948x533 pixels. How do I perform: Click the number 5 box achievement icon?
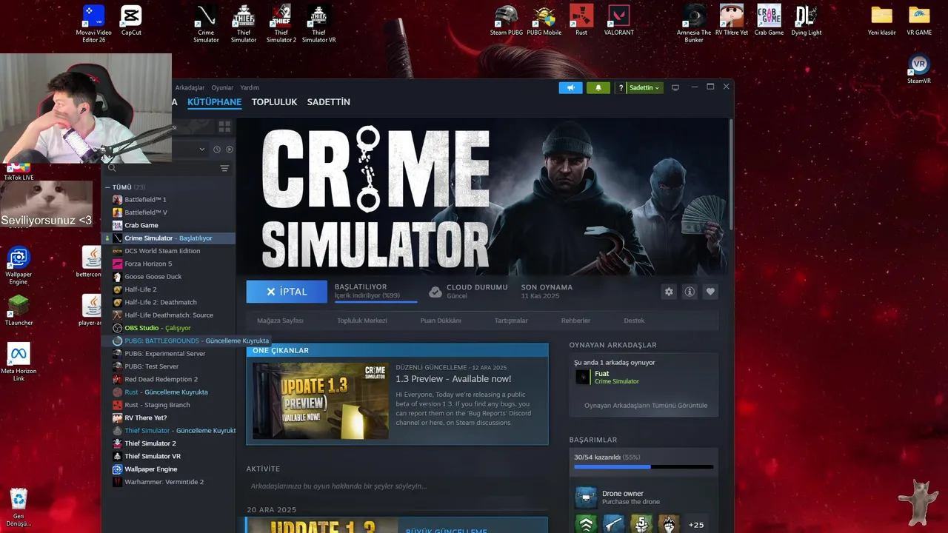(x=641, y=525)
